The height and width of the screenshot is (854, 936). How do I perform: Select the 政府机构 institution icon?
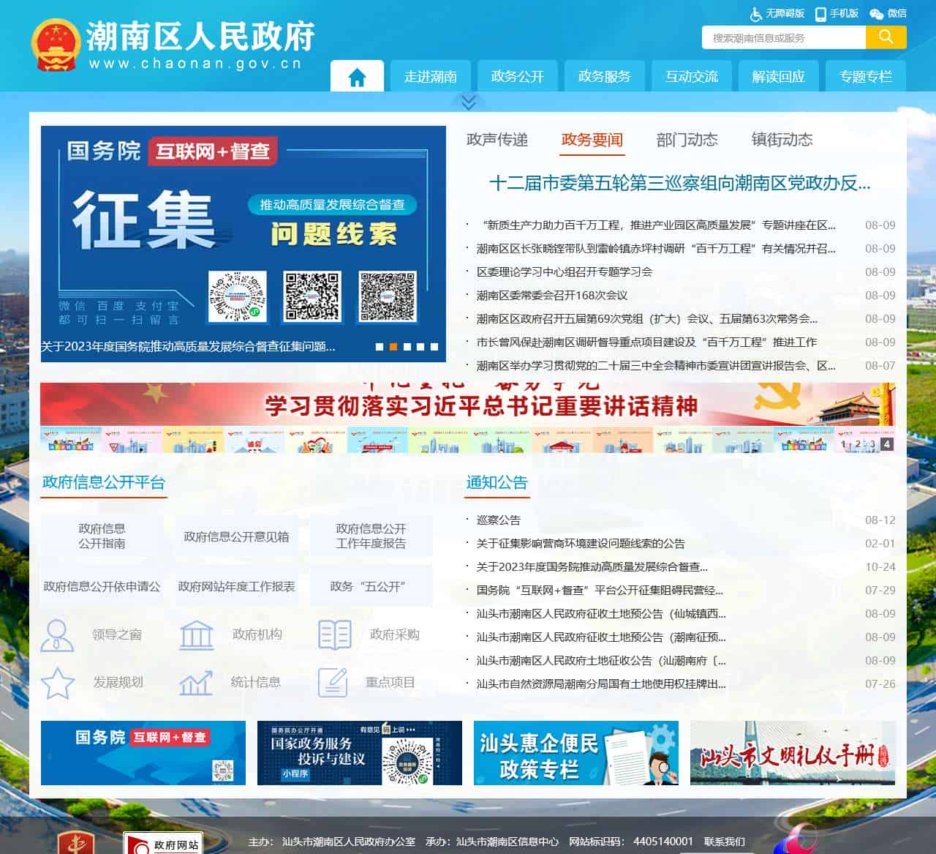[196, 634]
